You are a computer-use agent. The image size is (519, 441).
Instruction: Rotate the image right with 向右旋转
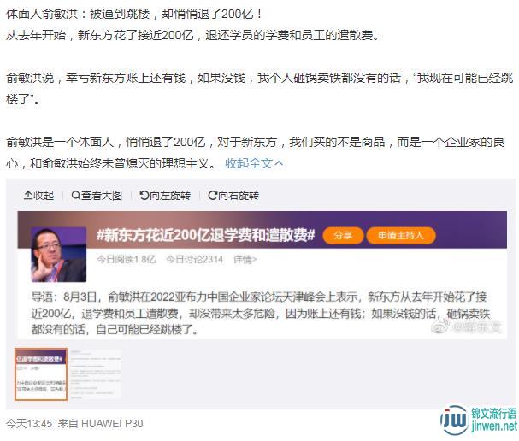pos(233,196)
